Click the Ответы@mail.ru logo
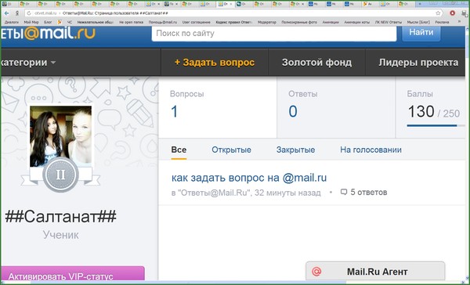 (x=48, y=33)
